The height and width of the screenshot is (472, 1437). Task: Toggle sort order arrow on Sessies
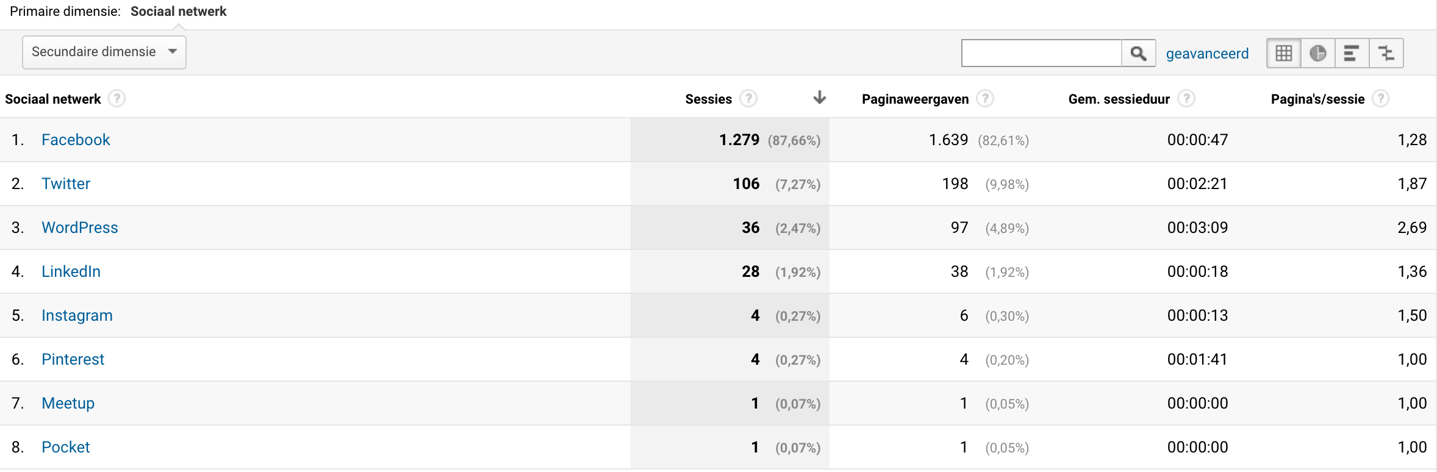[820, 98]
